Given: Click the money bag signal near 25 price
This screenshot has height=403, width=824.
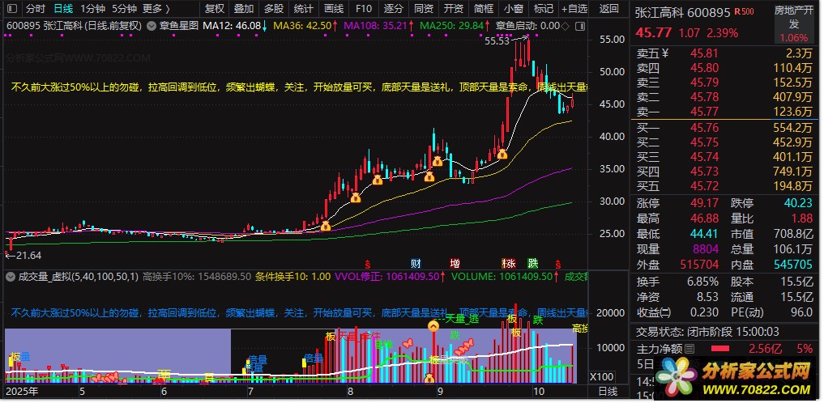Looking at the screenshot, I should tap(326, 226).
